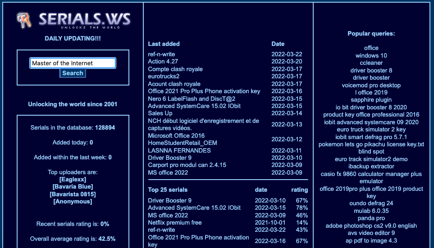Select popular query windows 10
This screenshot has height=248, width=434.
(x=371, y=55)
